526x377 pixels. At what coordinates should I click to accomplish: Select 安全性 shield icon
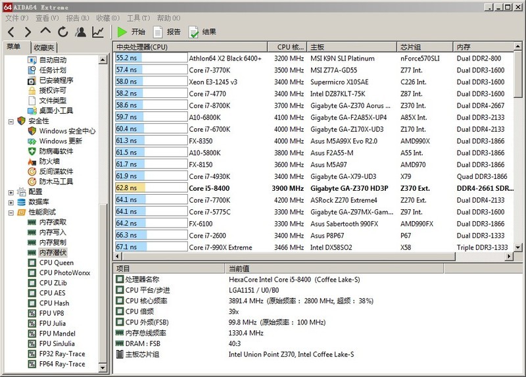[22, 121]
